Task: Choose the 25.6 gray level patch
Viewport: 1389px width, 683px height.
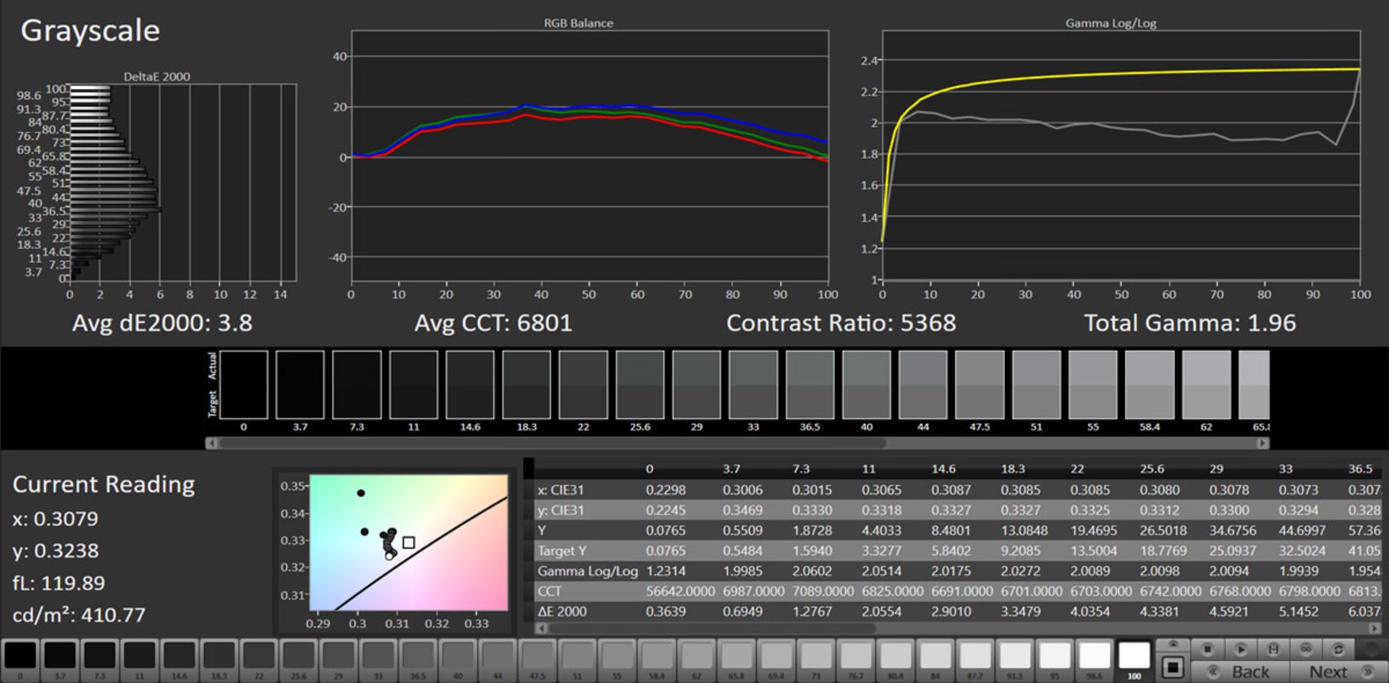Action: 298,657
